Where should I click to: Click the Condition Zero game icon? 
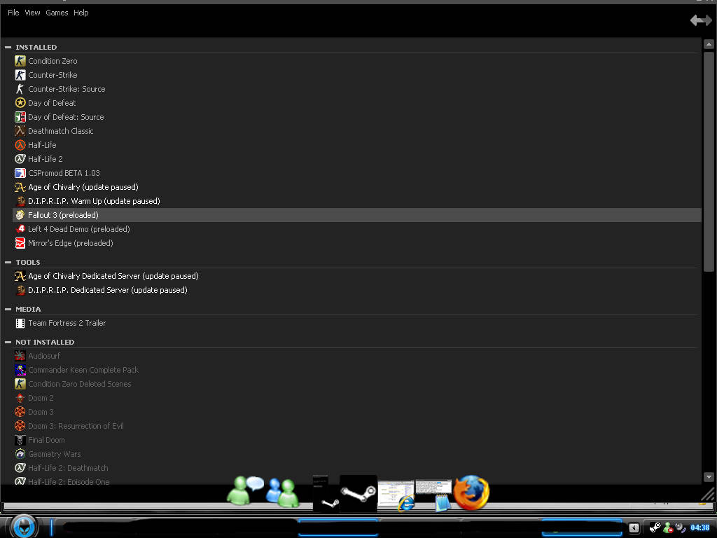coord(20,61)
